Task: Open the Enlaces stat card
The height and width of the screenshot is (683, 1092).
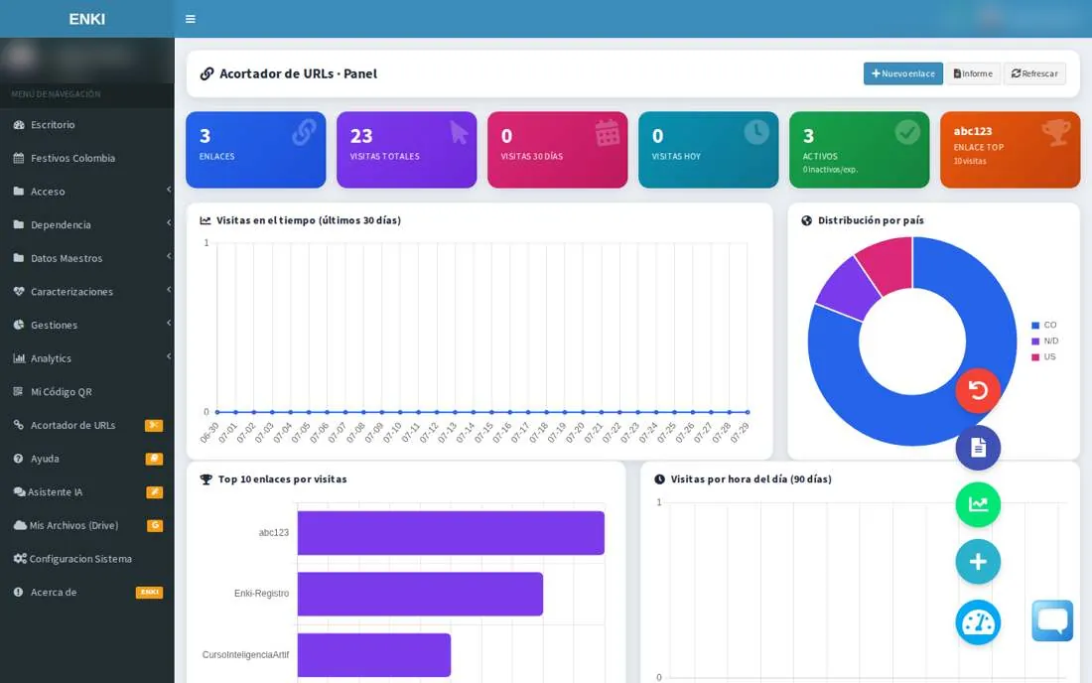Action: point(255,150)
